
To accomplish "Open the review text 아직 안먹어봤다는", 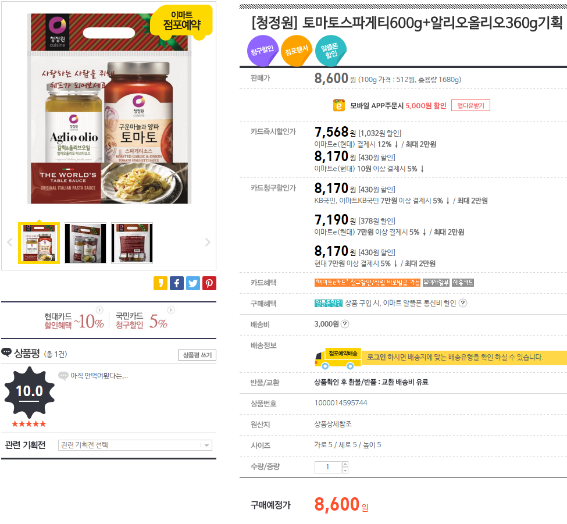I will [x=99, y=376].
